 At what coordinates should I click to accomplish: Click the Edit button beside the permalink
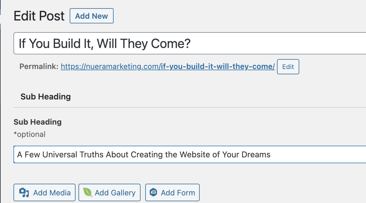click(288, 67)
